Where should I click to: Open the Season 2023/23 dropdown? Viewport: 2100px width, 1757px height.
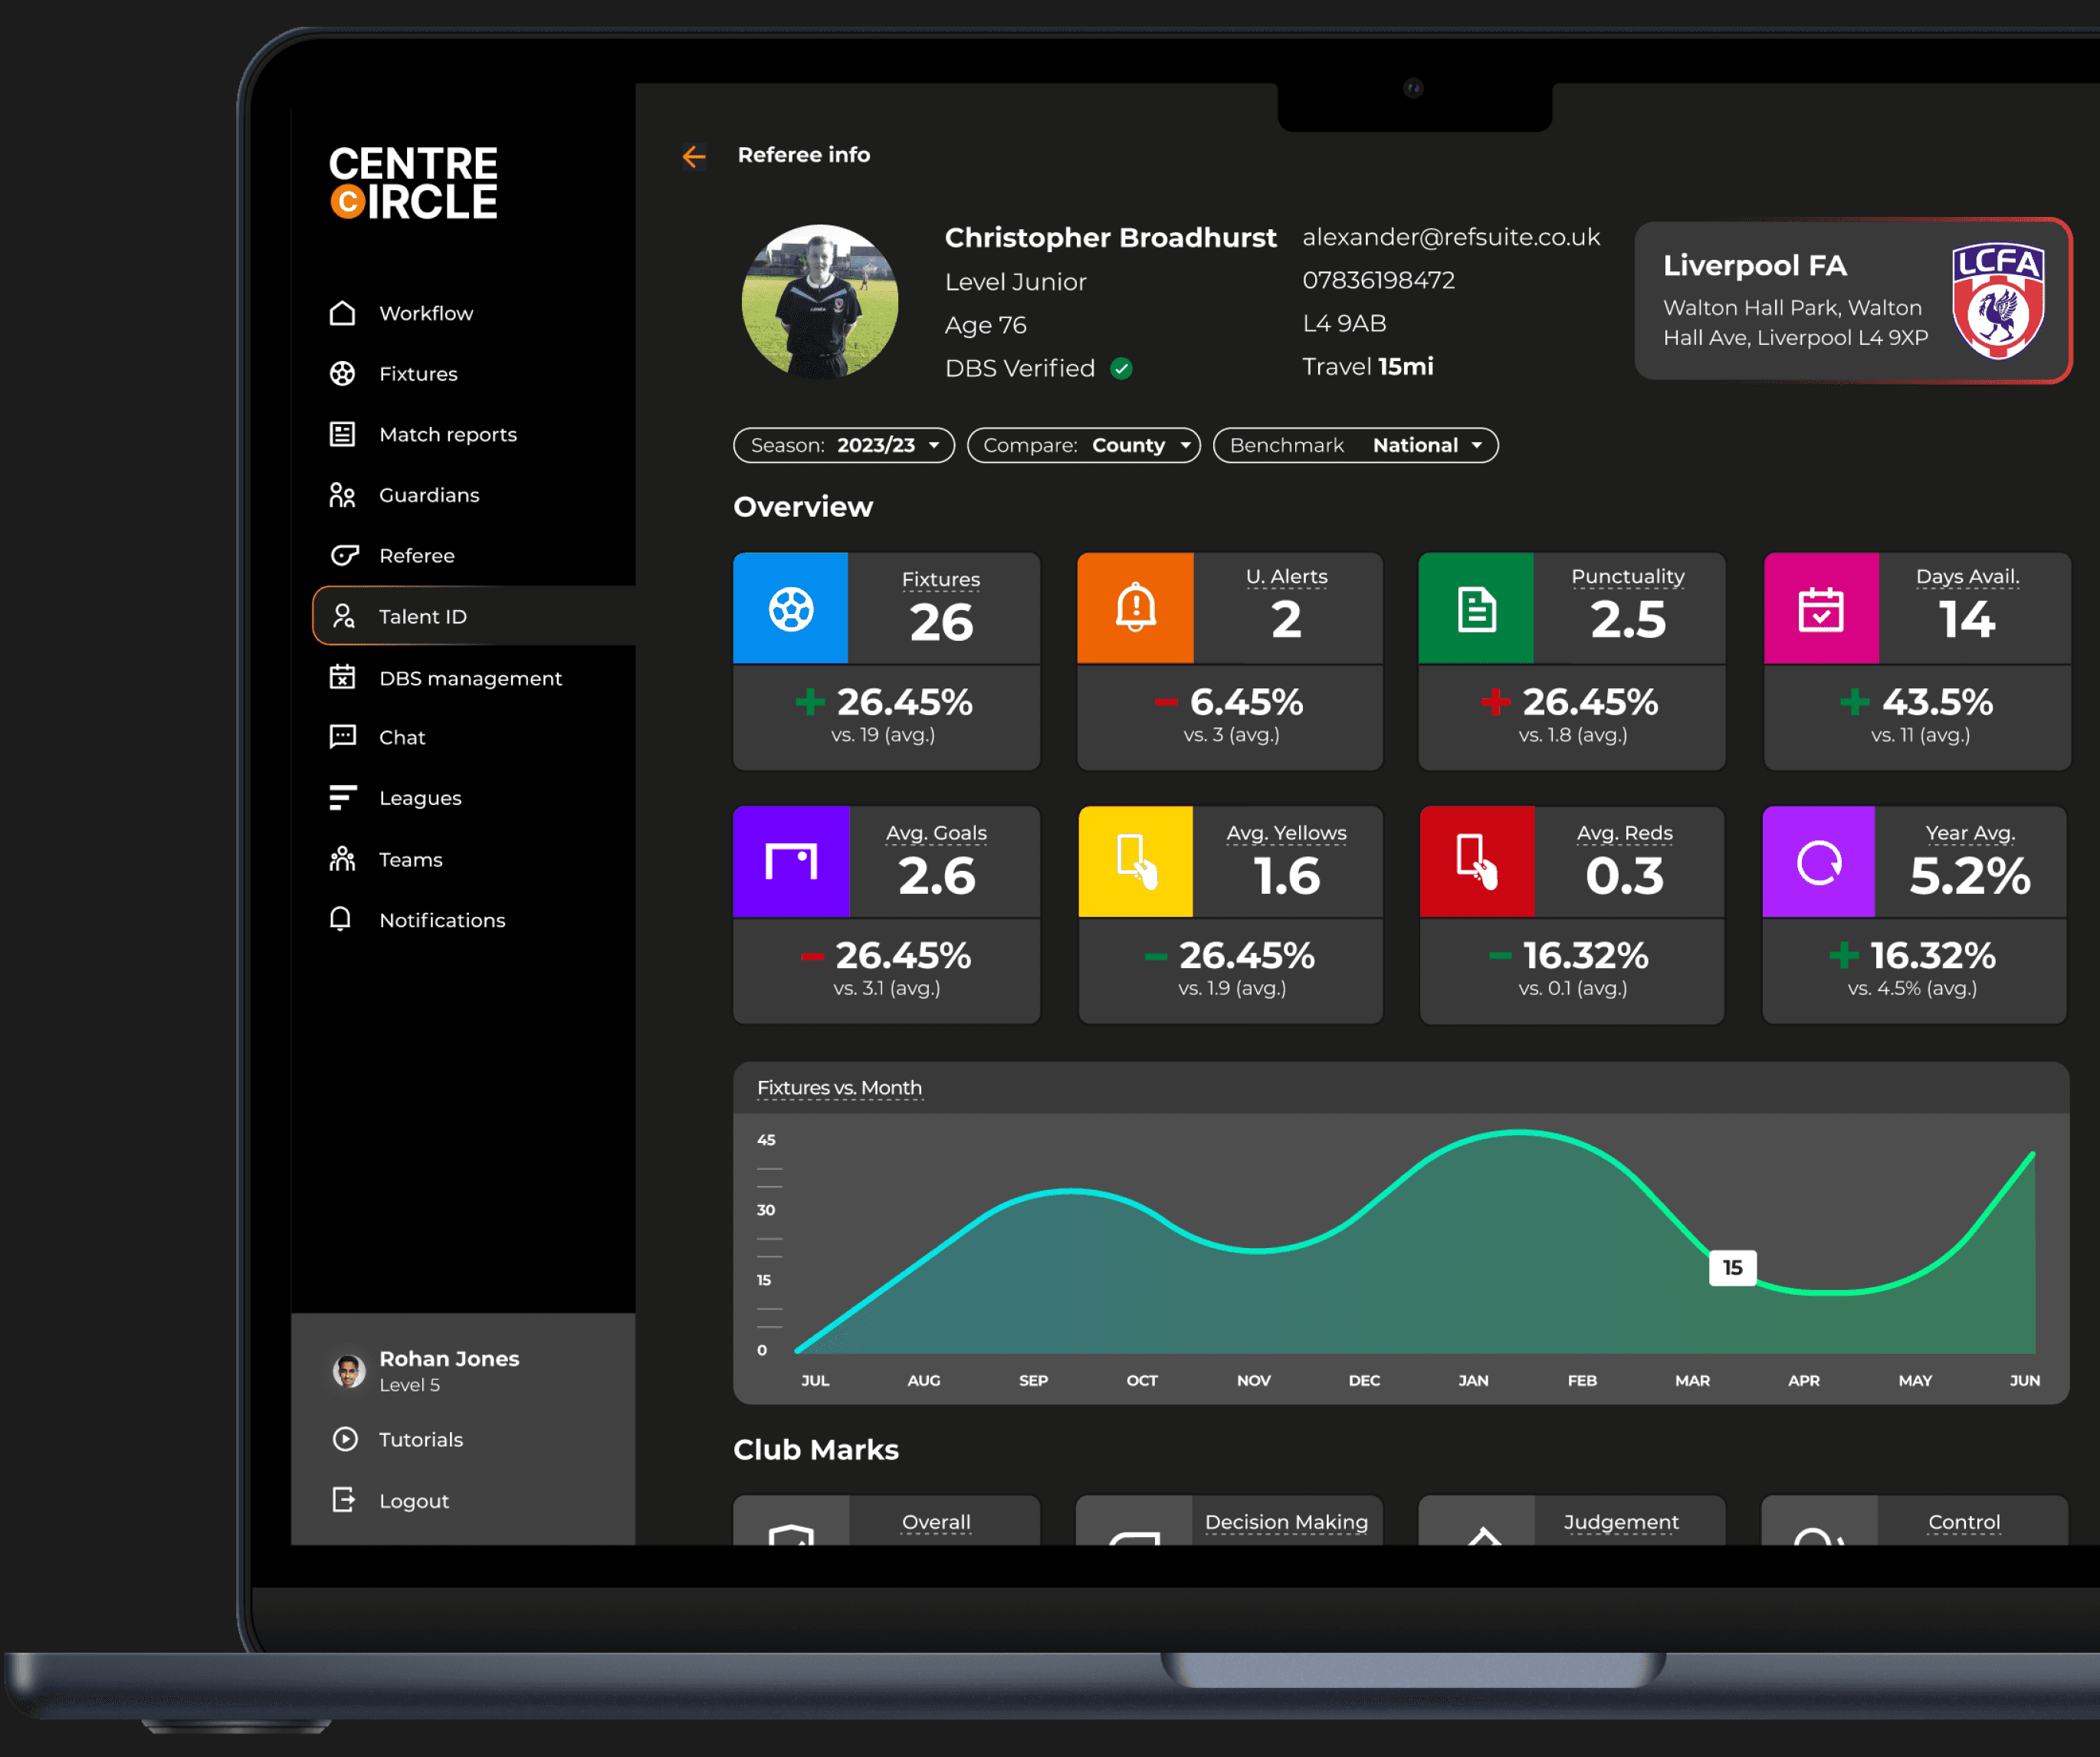click(x=844, y=445)
